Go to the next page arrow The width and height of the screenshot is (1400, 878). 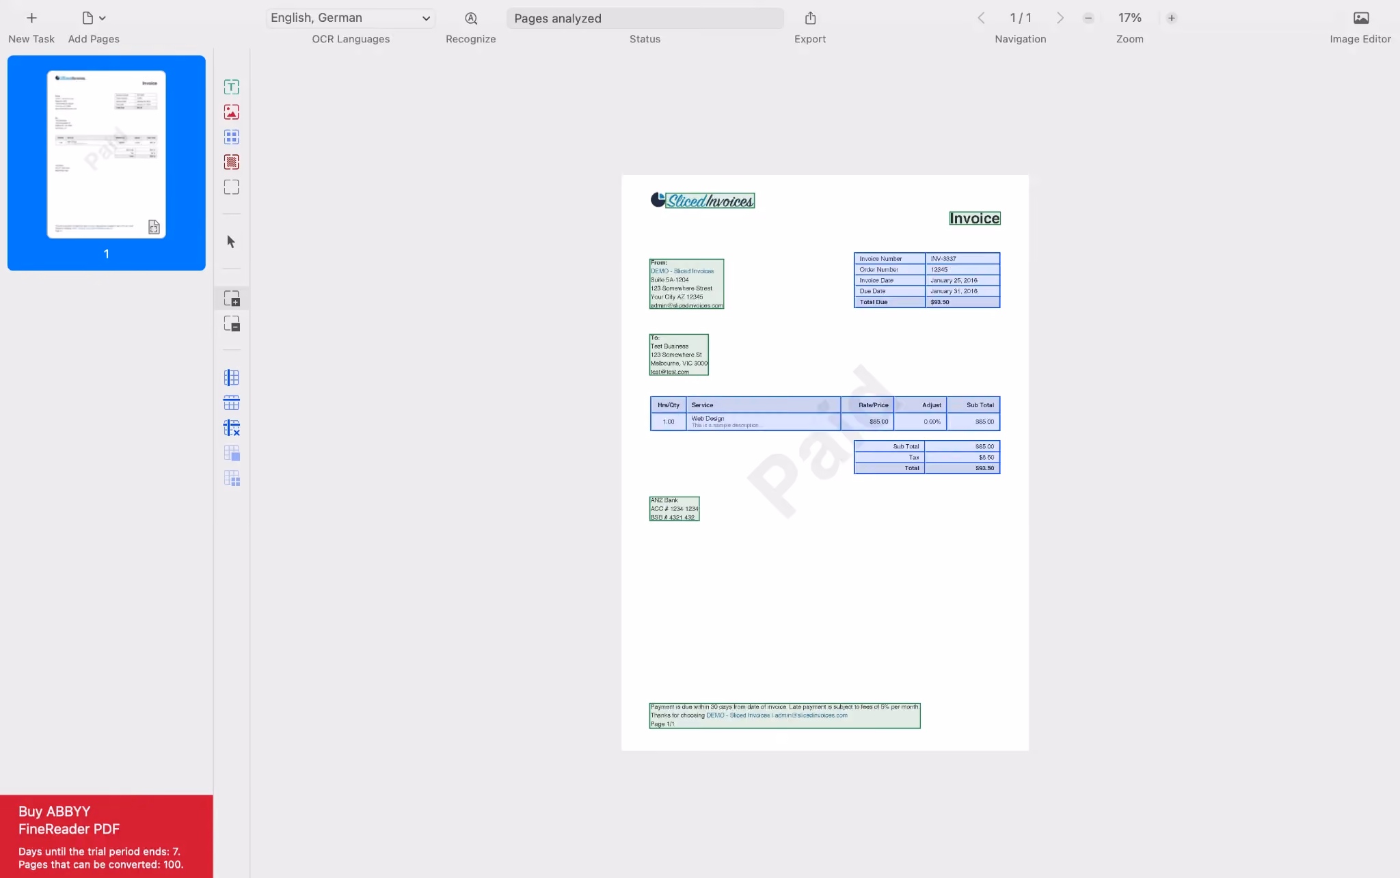1060,18
